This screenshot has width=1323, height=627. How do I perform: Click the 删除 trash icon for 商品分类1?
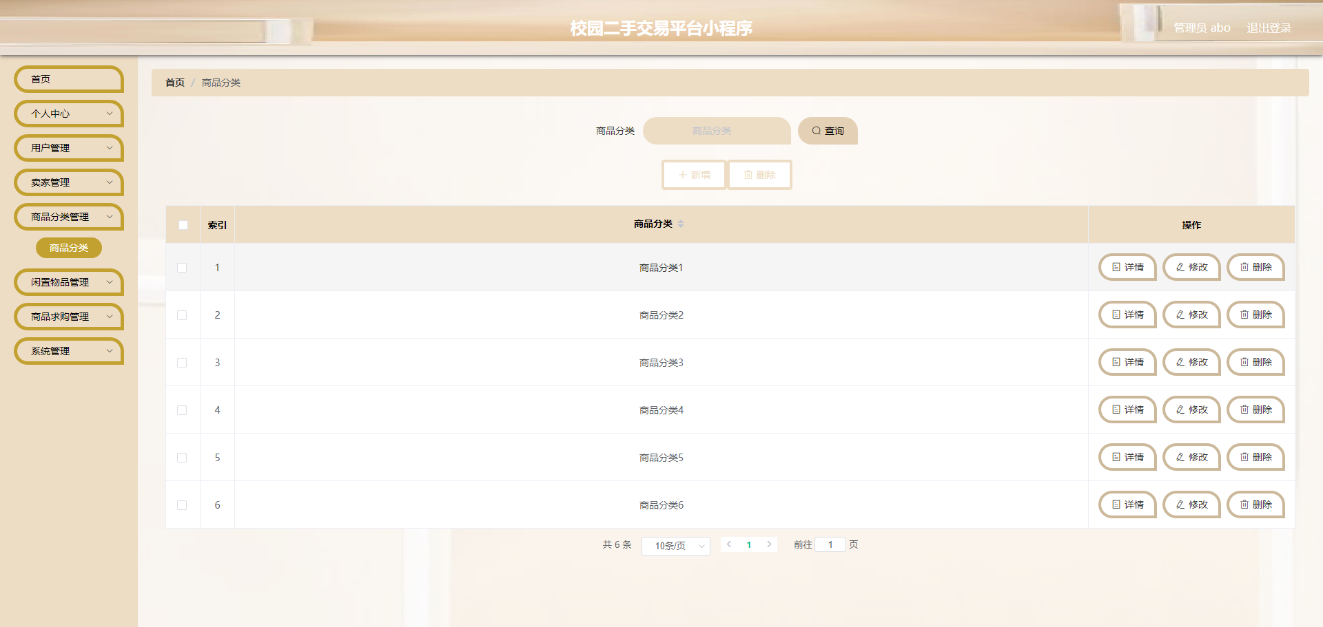(x=1244, y=267)
